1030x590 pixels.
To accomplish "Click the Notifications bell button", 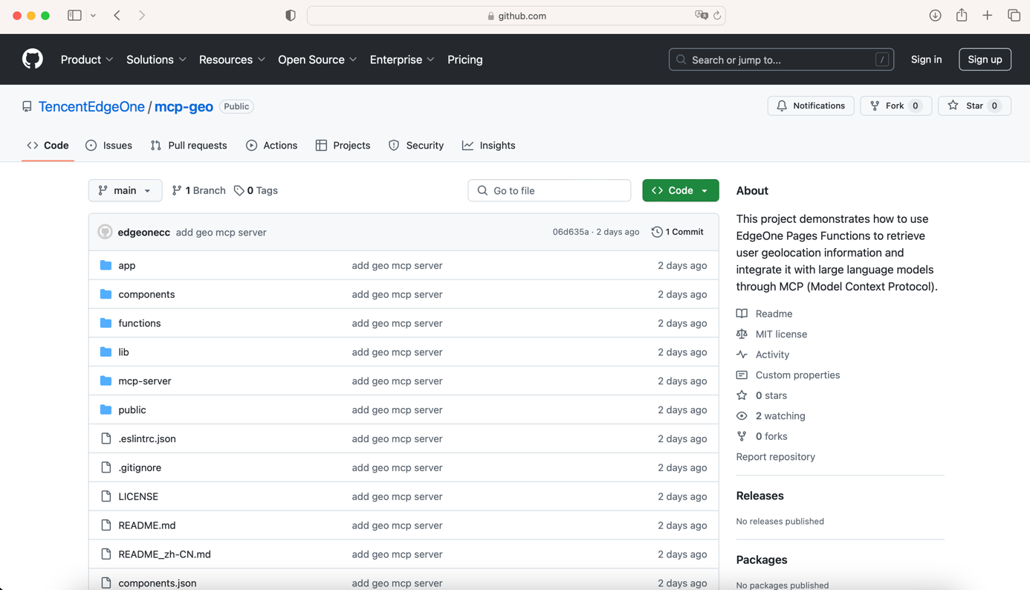I will pos(811,106).
